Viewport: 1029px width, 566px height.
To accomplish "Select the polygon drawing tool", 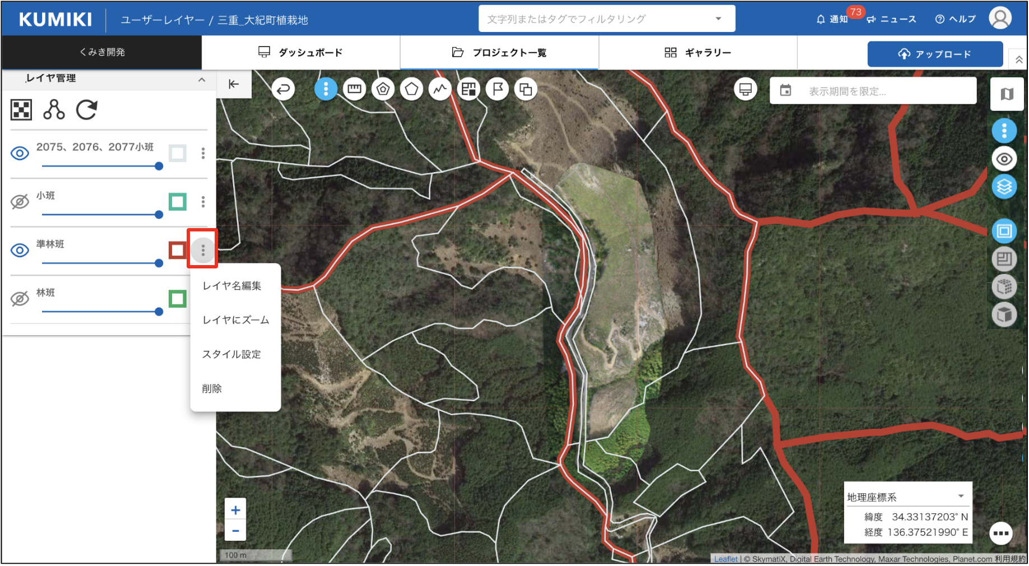I will pos(412,89).
